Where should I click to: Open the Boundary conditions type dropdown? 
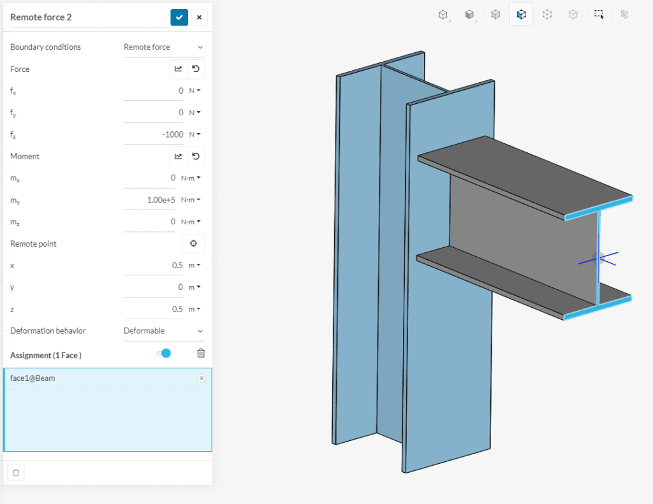(x=163, y=47)
